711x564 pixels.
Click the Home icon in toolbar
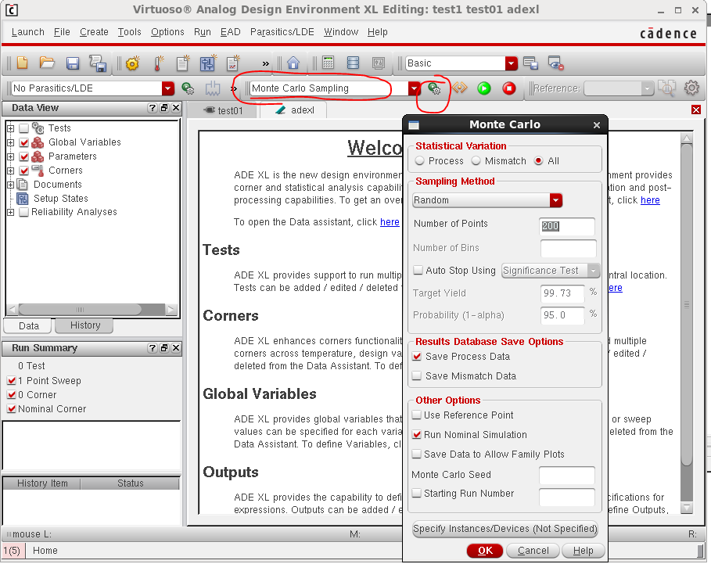[293, 63]
